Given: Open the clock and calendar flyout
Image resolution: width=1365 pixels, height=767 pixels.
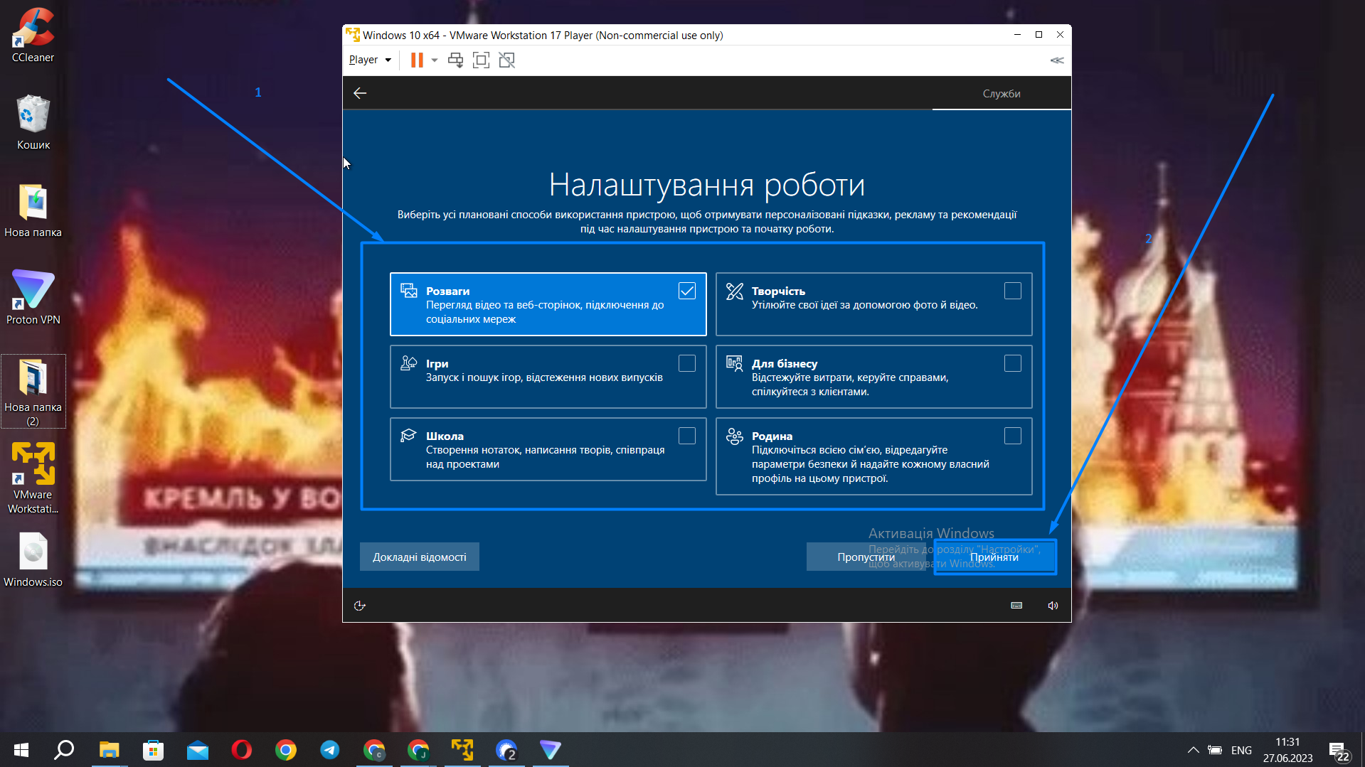Looking at the screenshot, I should click(x=1287, y=750).
